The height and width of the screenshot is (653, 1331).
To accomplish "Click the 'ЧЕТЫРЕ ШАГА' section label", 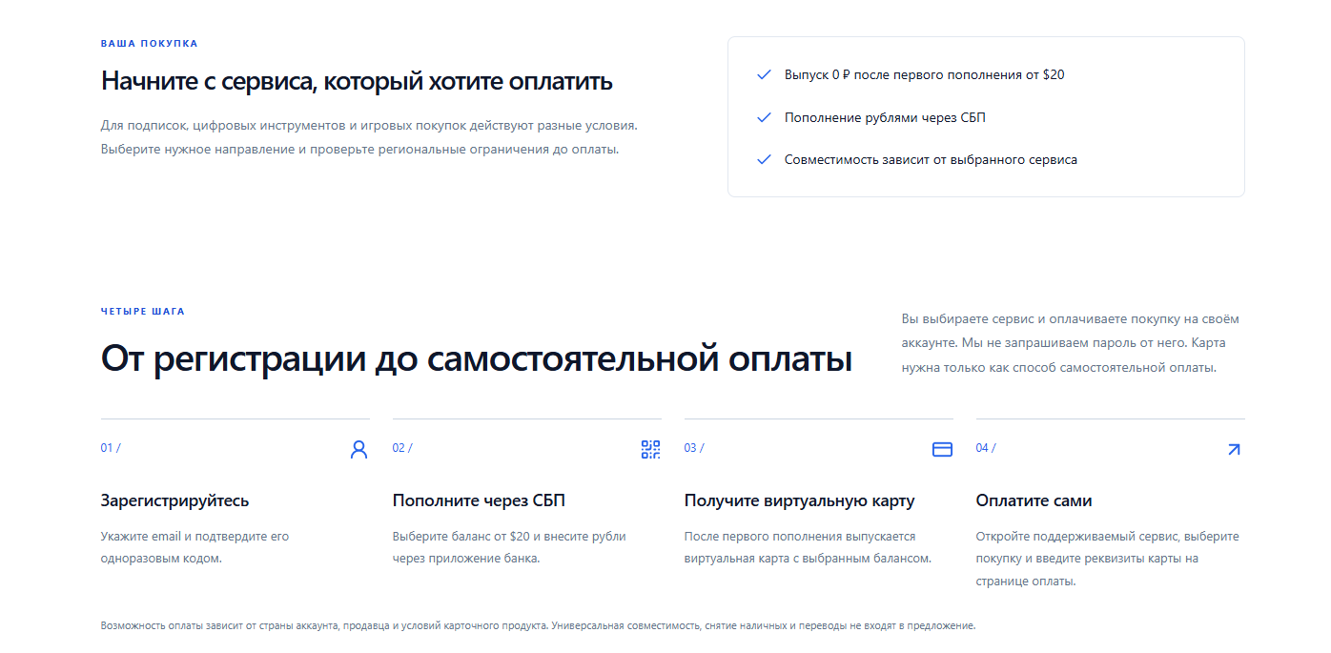I will [x=143, y=312].
